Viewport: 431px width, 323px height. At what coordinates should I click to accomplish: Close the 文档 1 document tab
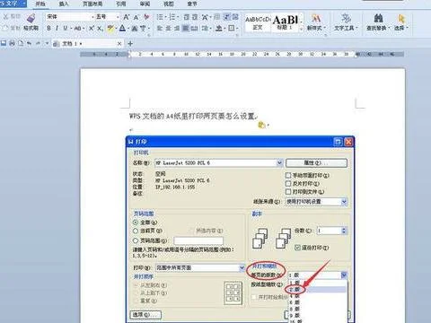tap(119, 44)
